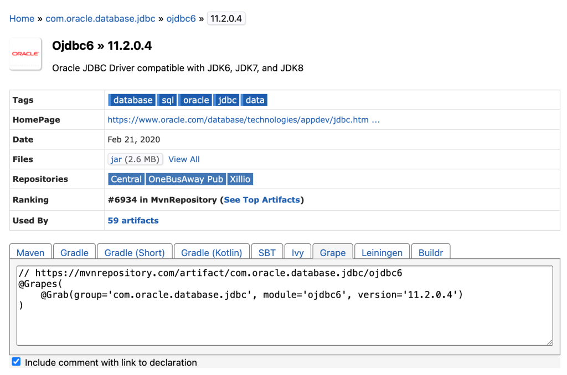
Task: Click the text area corner grip handle
Action: 550,342
